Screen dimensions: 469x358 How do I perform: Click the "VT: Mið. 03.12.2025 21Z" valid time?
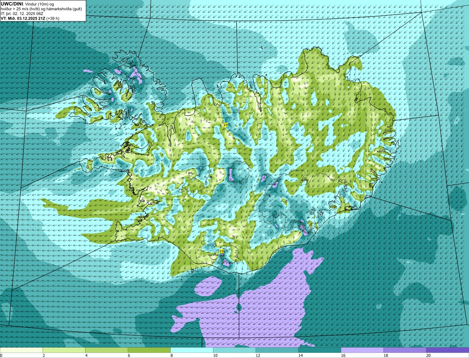click(23, 18)
